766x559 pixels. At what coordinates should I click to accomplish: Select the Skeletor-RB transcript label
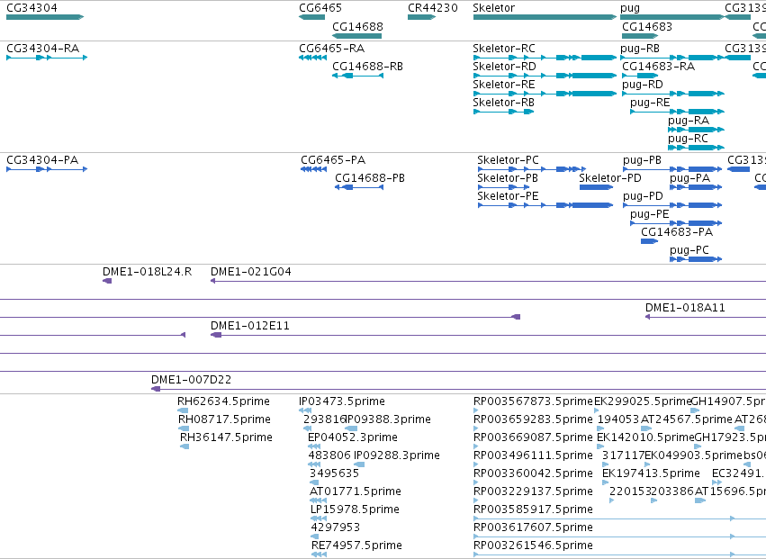pyautogui.click(x=503, y=103)
